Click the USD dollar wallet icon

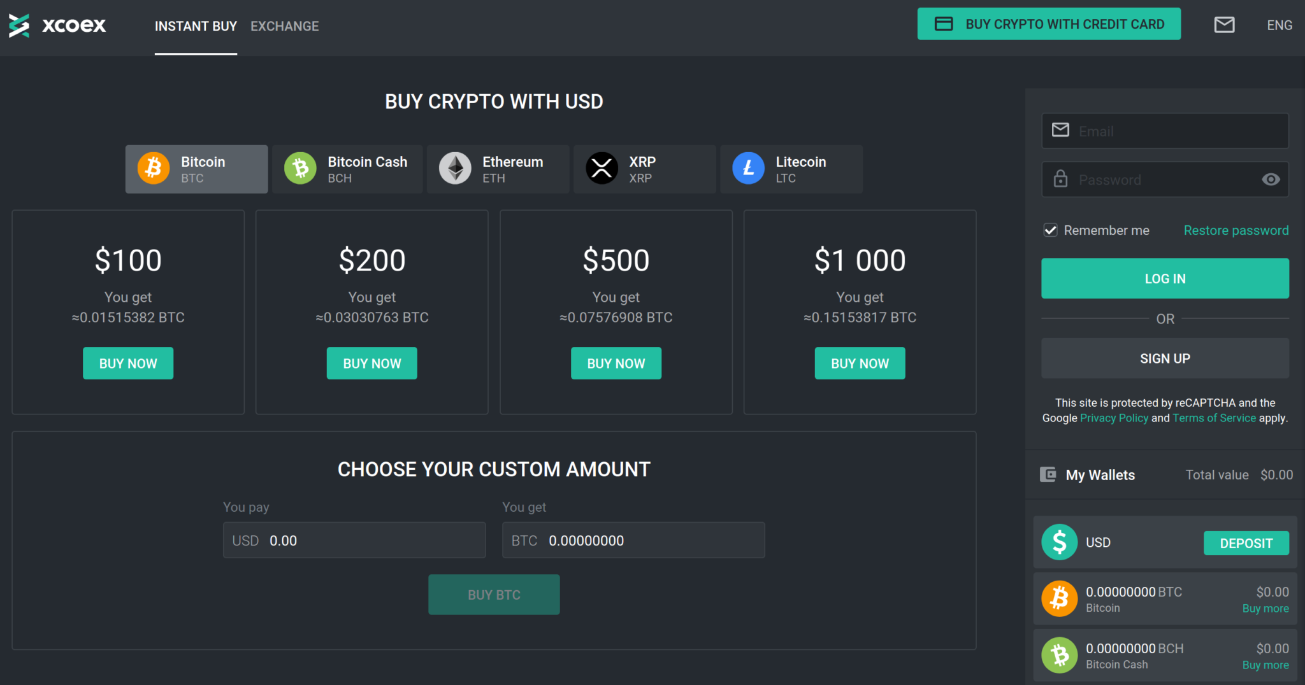1059,542
